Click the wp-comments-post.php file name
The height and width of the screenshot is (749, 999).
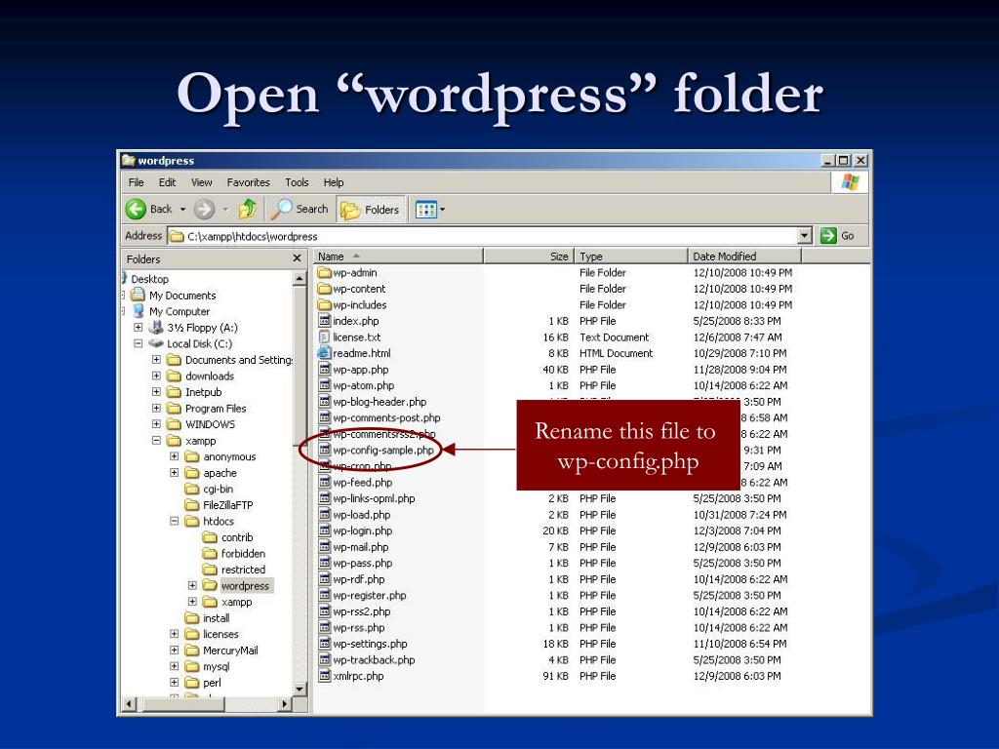[x=386, y=417]
